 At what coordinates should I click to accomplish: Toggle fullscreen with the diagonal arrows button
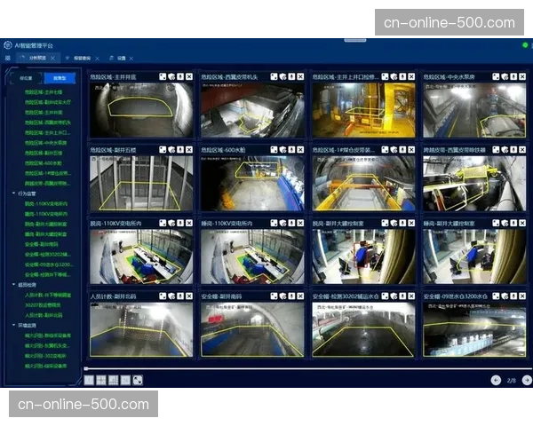click(138, 380)
